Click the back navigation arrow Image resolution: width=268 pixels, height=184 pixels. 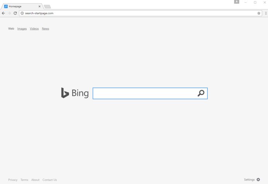pos(3,13)
